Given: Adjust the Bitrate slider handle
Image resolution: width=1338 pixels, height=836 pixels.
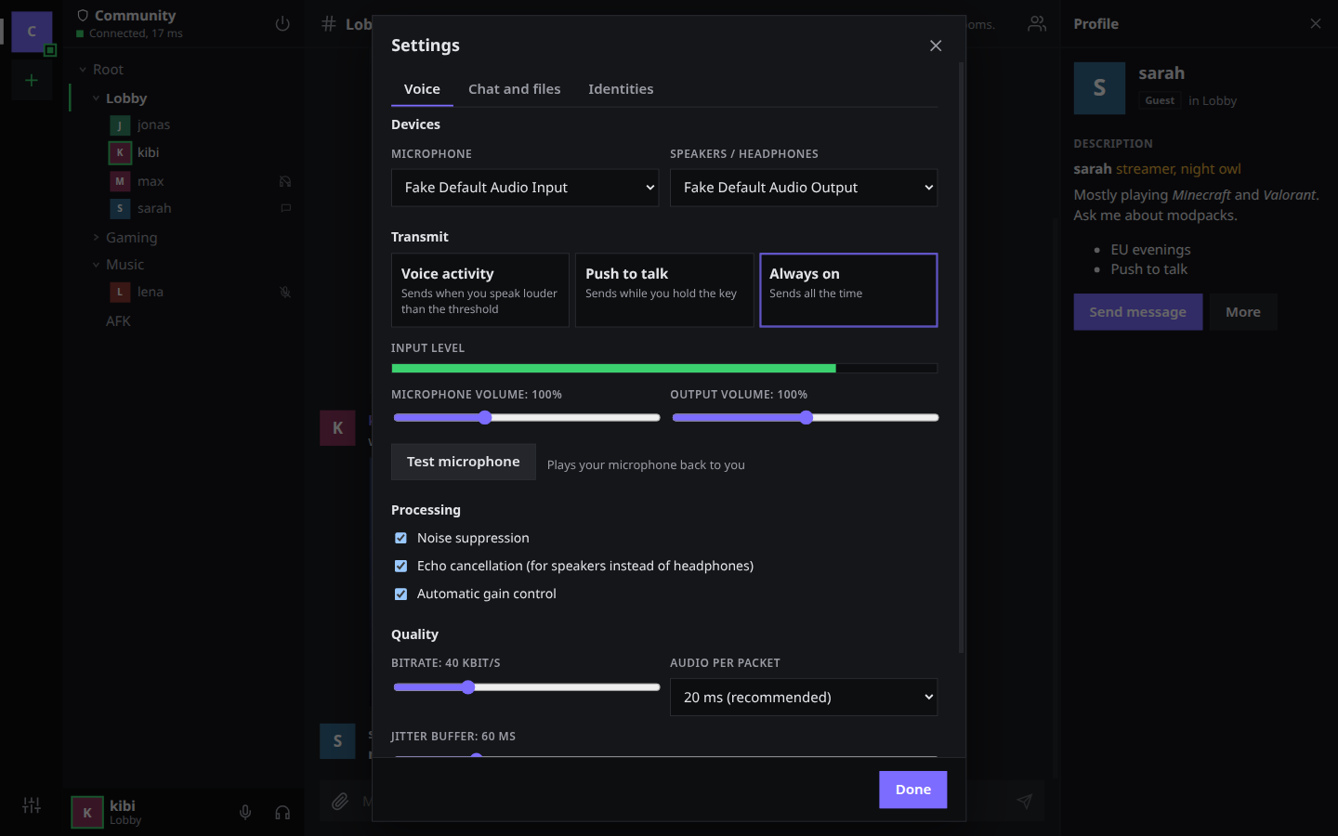Looking at the screenshot, I should pyautogui.click(x=468, y=687).
